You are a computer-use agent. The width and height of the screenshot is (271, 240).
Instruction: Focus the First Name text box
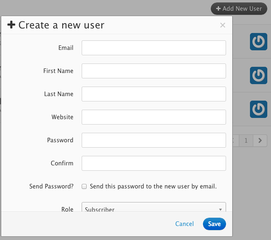153,71
